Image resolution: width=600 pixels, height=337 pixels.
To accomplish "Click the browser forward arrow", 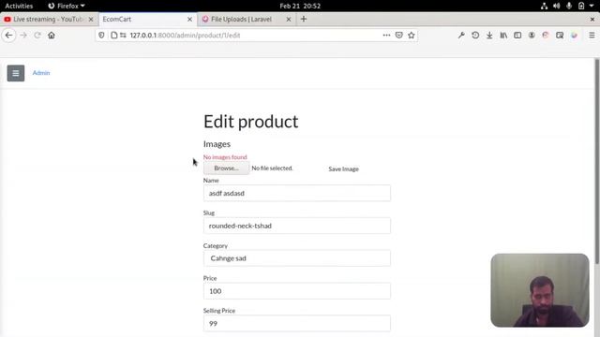I will tap(22, 36).
